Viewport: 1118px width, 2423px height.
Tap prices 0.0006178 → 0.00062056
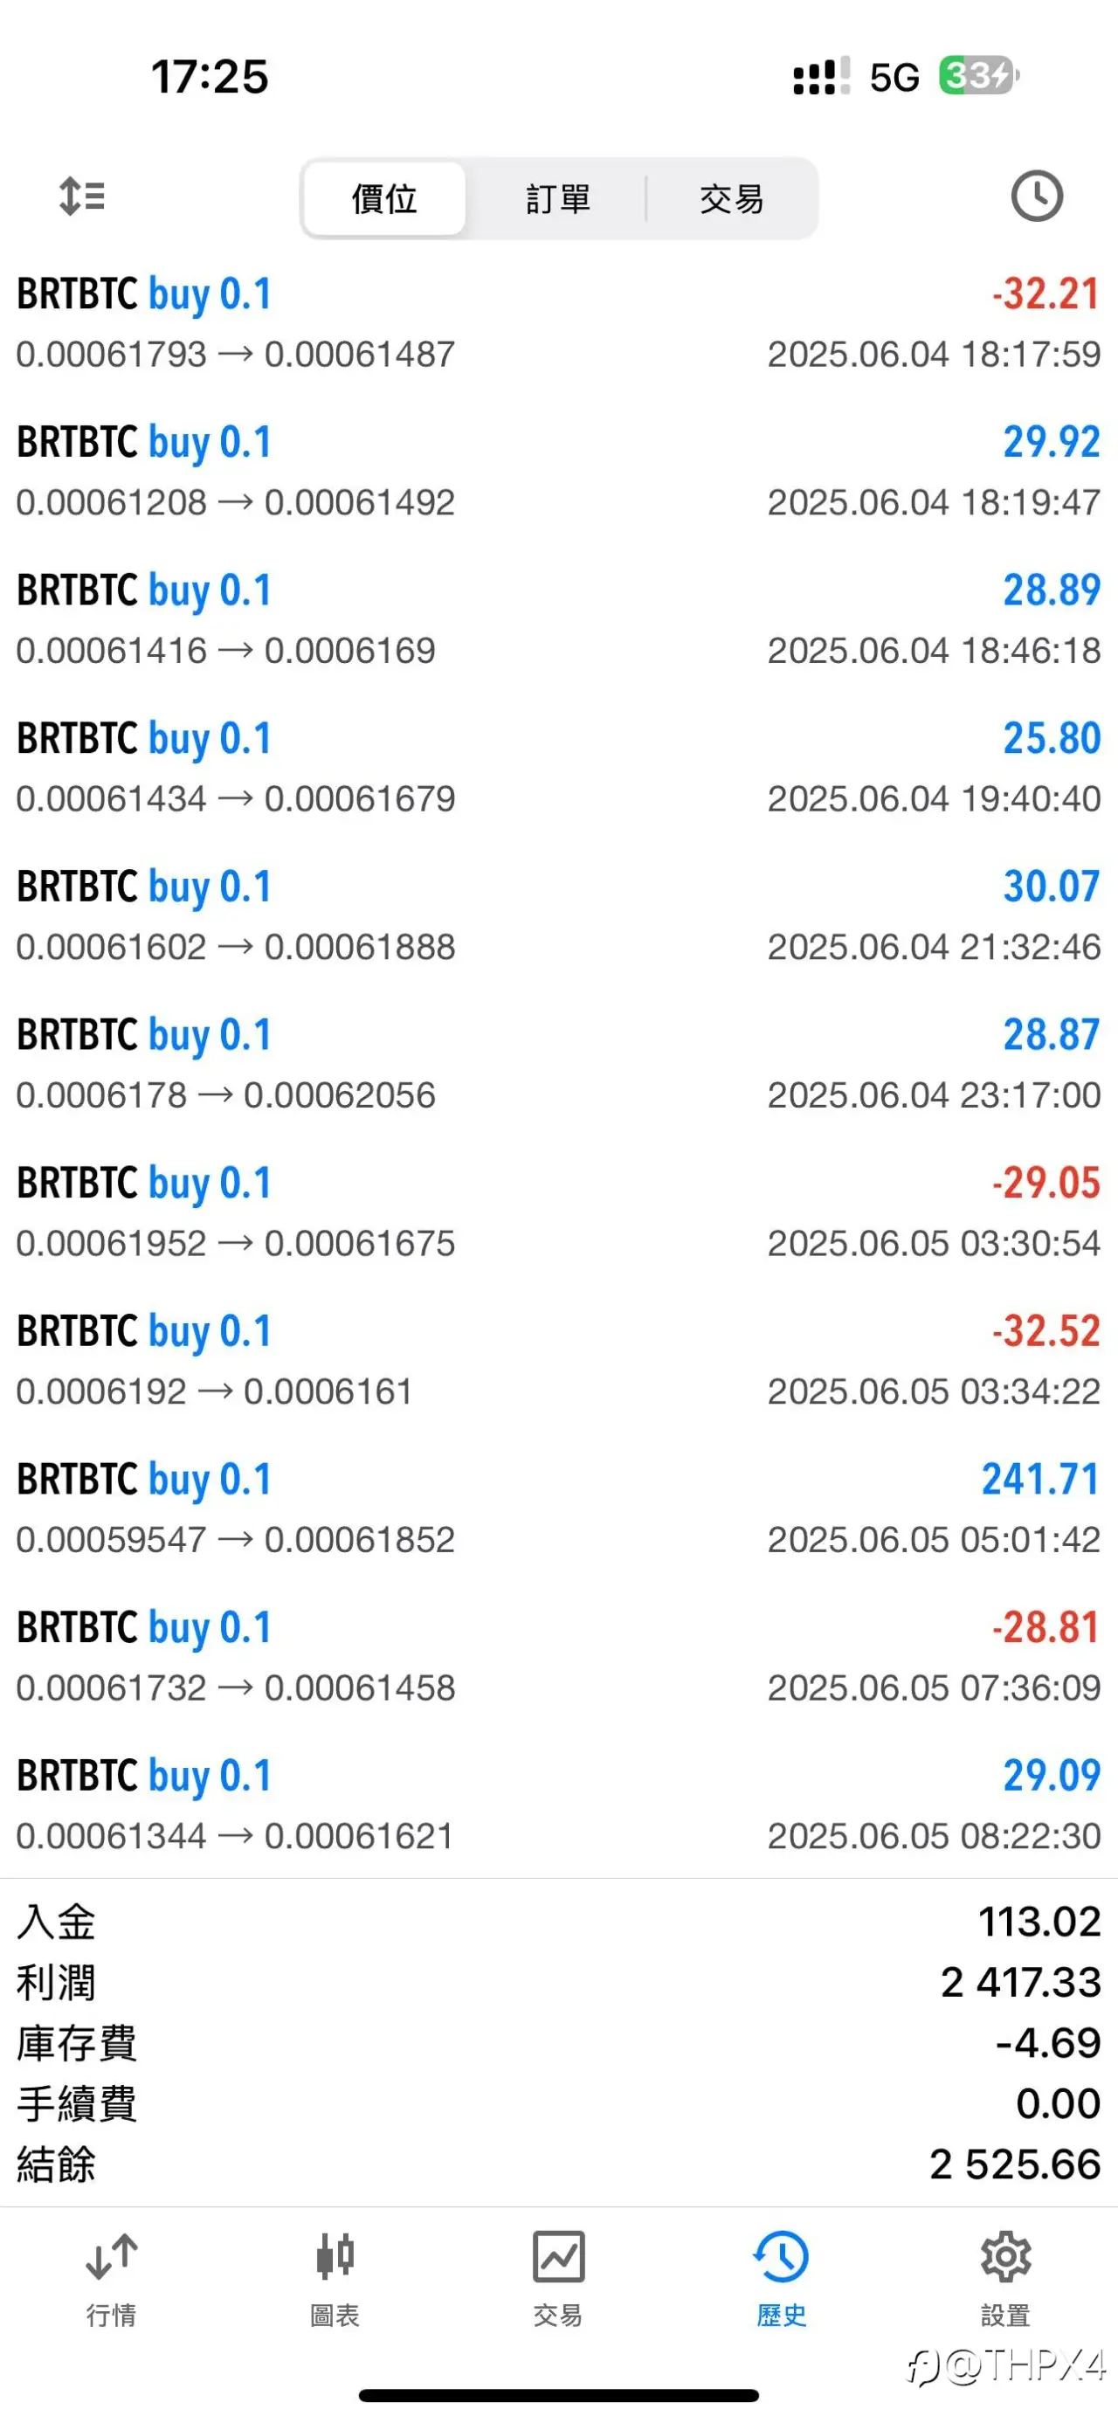coord(225,1094)
